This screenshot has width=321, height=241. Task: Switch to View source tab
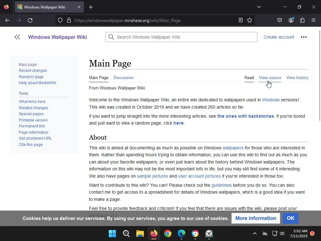click(x=270, y=78)
